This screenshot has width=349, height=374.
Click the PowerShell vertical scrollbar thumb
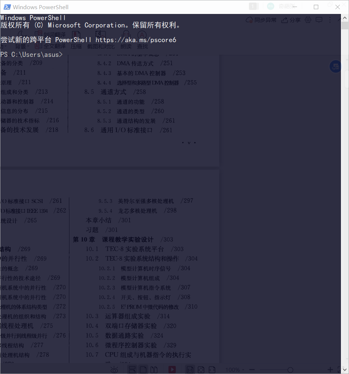tap(345, 26)
